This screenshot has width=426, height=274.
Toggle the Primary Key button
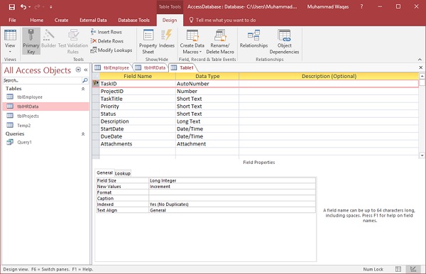pos(31,41)
